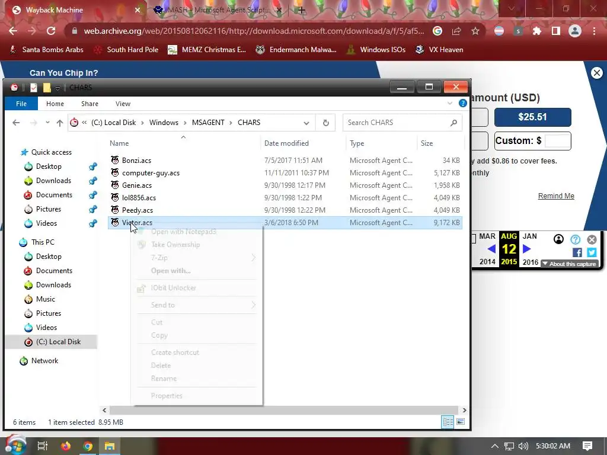Bookmark this page with star icon
Viewport: 607px width, 455px height.
pyautogui.click(x=475, y=31)
